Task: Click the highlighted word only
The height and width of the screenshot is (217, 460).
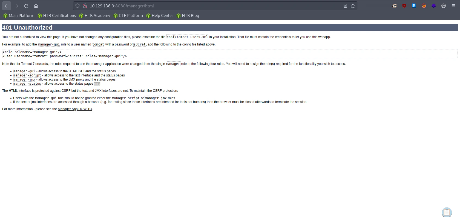Action: [97, 84]
